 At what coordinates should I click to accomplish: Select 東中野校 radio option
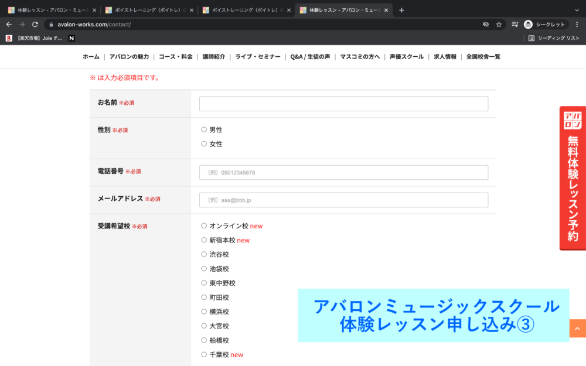[x=204, y=283]
